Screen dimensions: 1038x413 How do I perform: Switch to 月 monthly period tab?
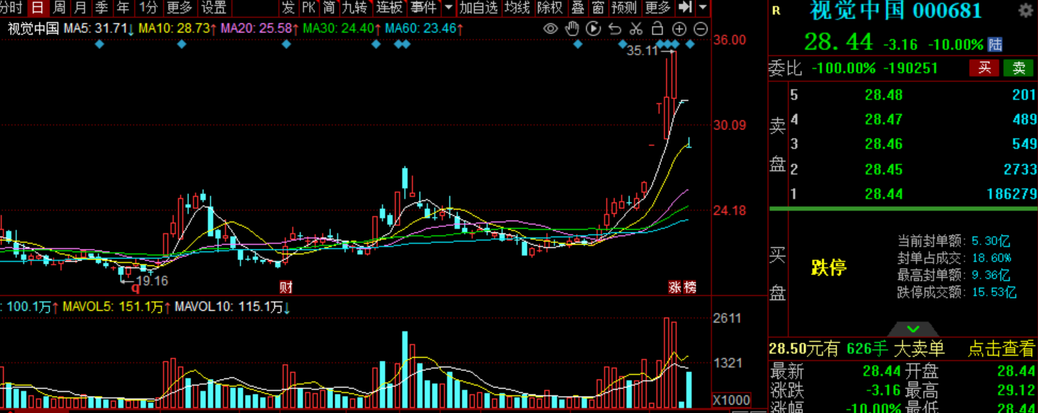click(x=80, y=8)
